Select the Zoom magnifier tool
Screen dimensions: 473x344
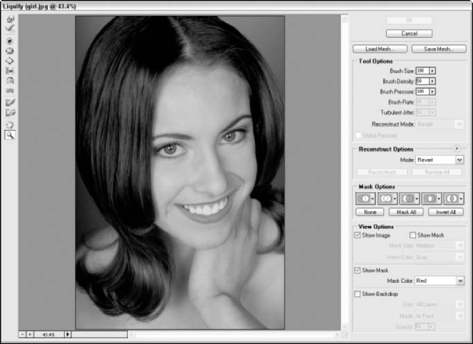[10, 135]
